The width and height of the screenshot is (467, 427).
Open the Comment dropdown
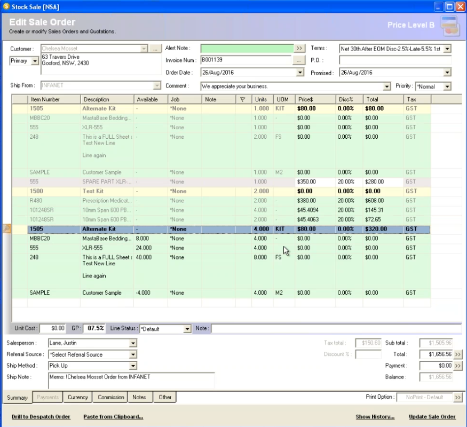[386, 86]
